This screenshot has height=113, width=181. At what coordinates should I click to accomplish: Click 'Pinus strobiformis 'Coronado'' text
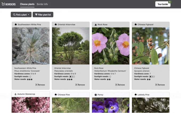(27, 71)
